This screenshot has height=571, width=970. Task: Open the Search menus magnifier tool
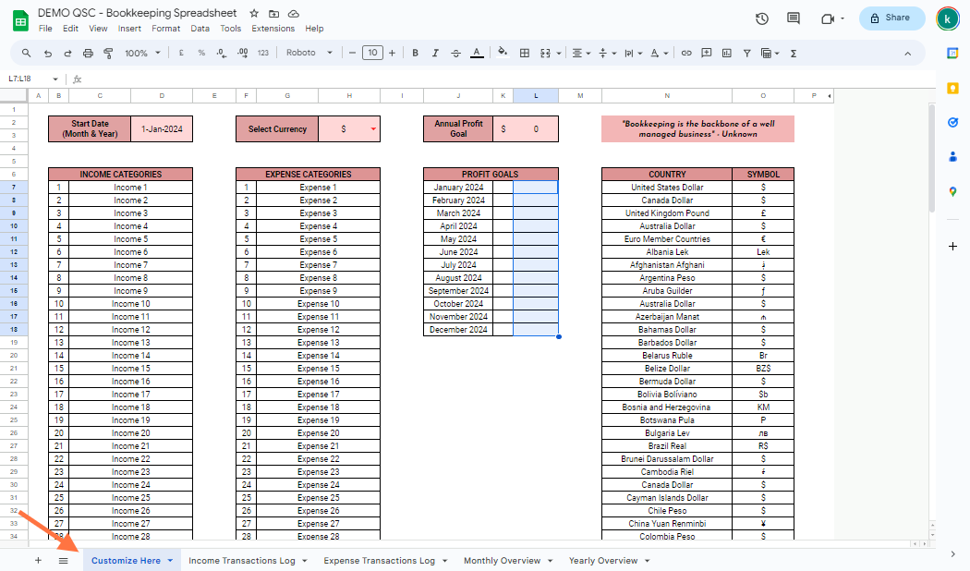(x=26, y=54)
